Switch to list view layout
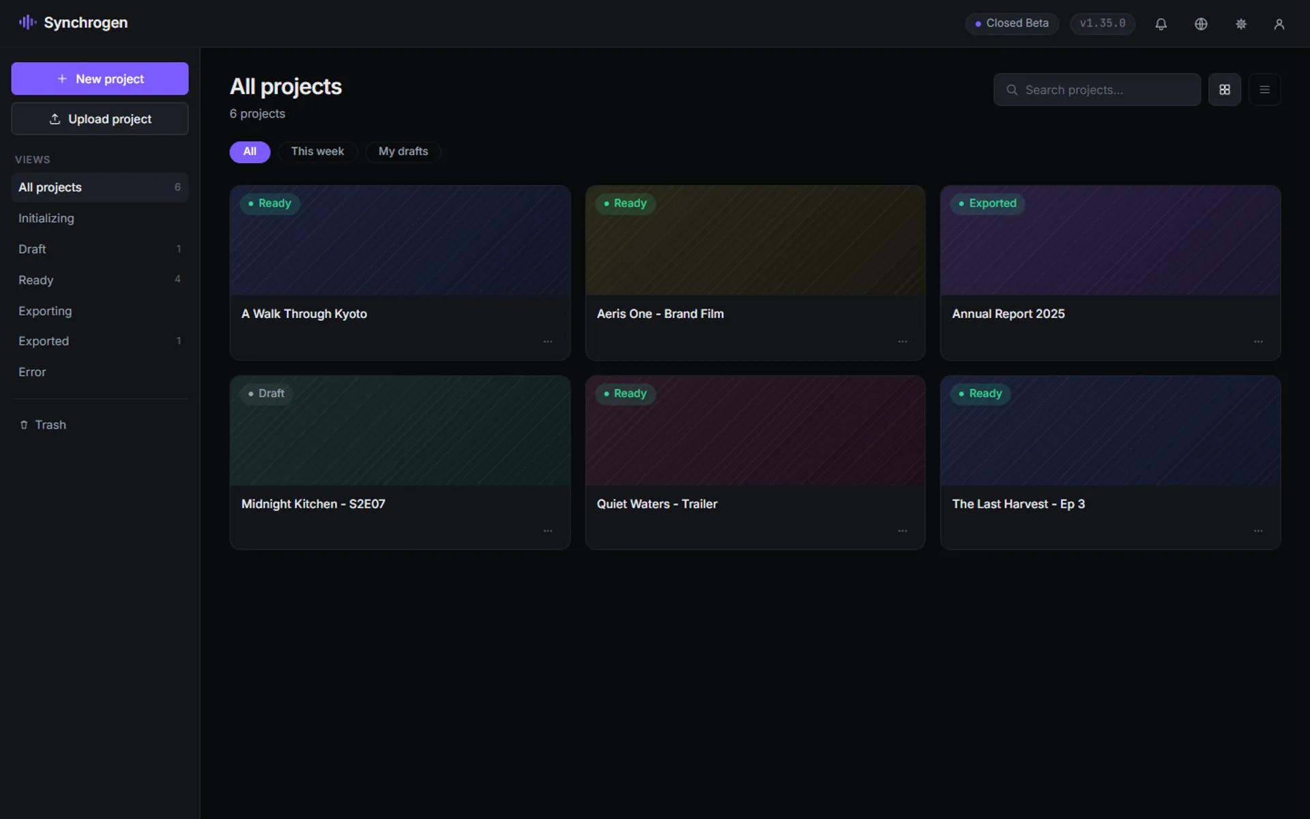The width and height of the screenshot is (1310, 819). [1264, 89]
